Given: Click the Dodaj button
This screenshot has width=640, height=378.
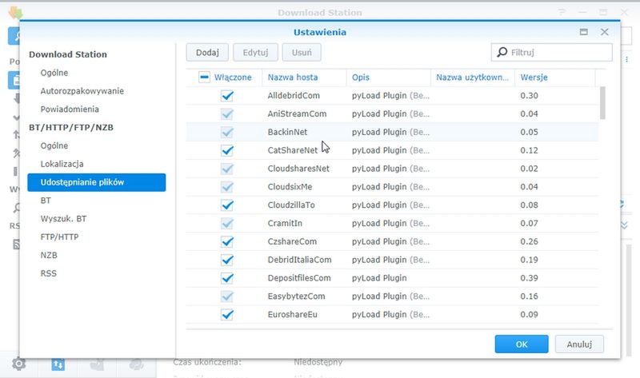Looking at the screenshot, I should tap(207, 53).
